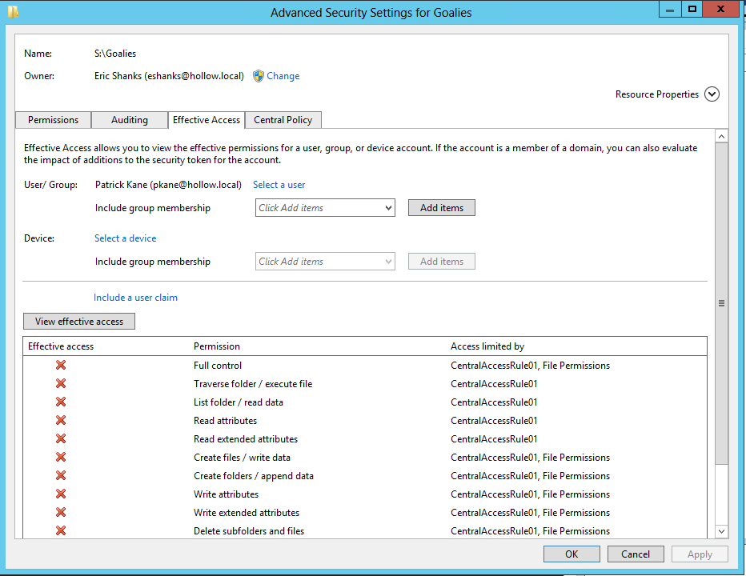Click the red X icon for Full control
The image size is (746, 576).
(x=61, y=366)
